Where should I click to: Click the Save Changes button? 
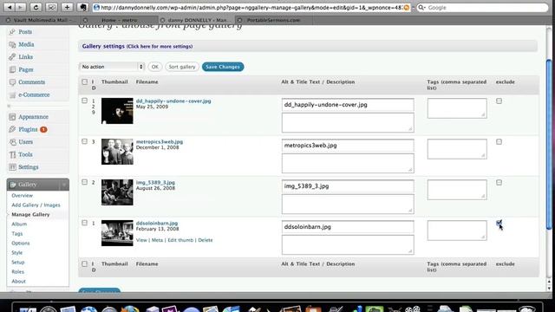[x=223, y=67]
